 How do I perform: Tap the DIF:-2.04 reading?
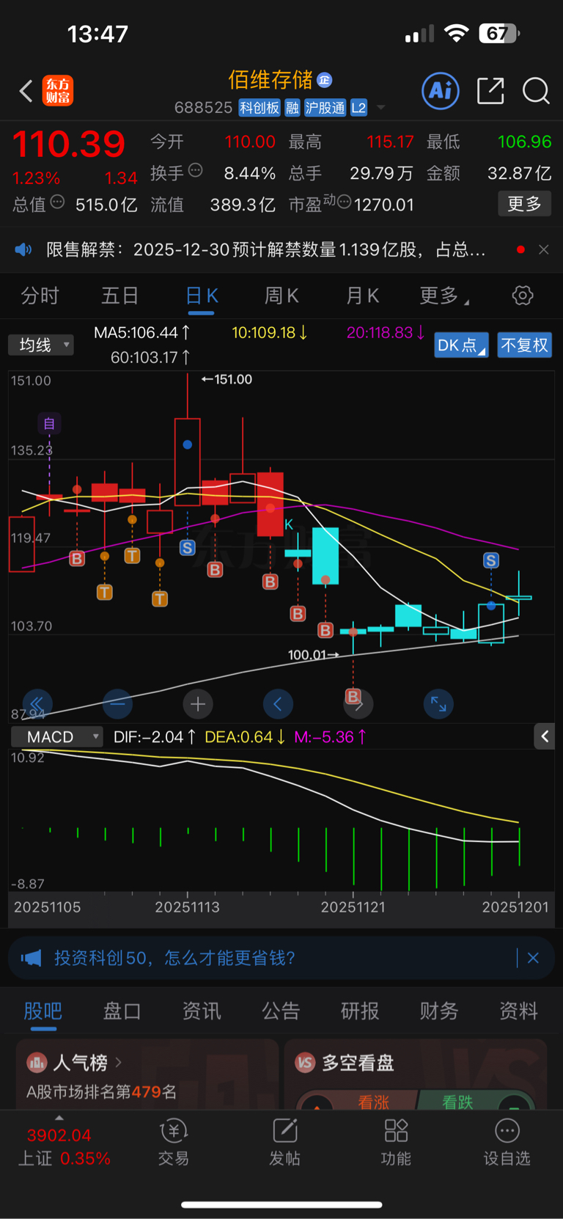pyautogui.click(x=155, y=737)
